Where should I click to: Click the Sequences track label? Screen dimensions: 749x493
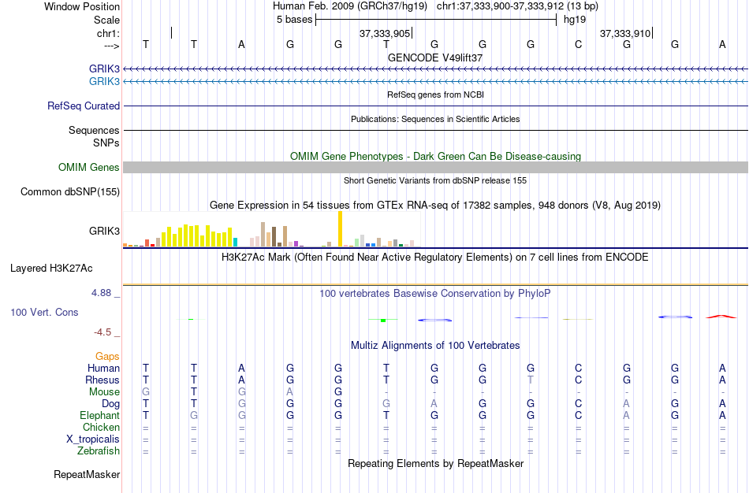94,130
